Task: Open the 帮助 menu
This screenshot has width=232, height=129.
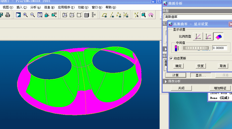Action: tap(111, 7)
